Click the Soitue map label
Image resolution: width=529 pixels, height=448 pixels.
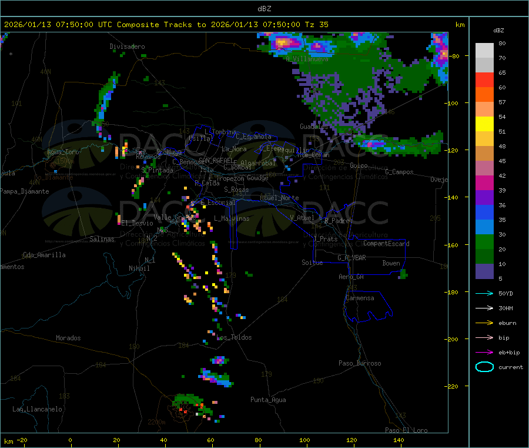[x=313, y=263]
